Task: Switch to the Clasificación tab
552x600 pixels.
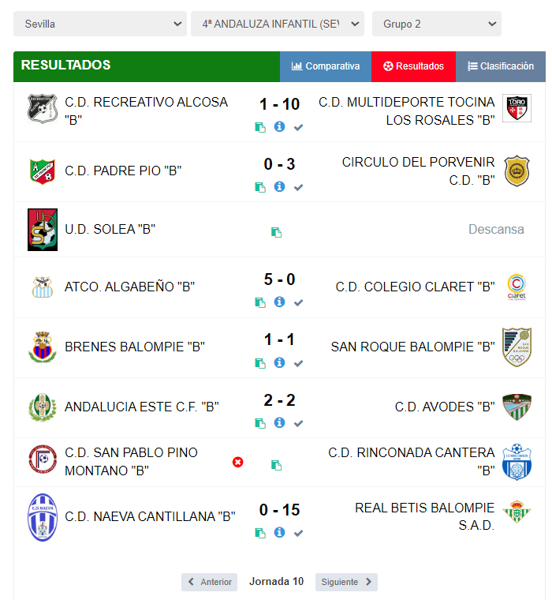Action: (x=501, y=66)
